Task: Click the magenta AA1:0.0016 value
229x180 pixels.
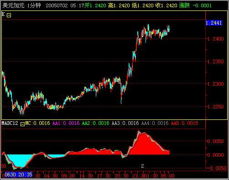Action: pos(66,123)
